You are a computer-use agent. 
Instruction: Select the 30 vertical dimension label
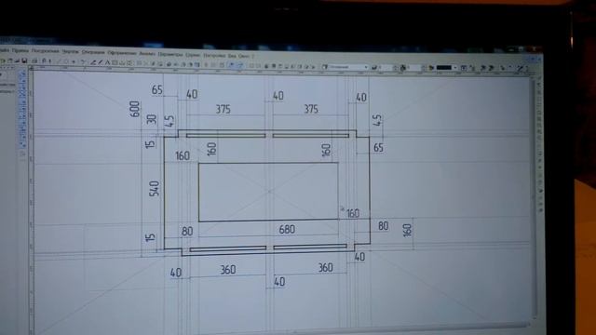point(151,119)
